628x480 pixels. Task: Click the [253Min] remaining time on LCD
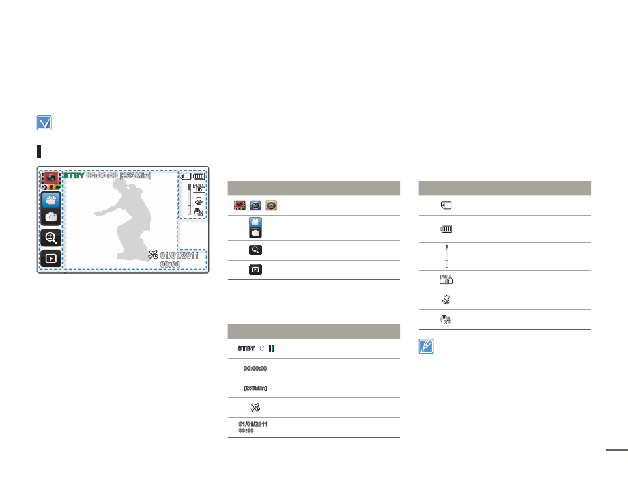136,176
